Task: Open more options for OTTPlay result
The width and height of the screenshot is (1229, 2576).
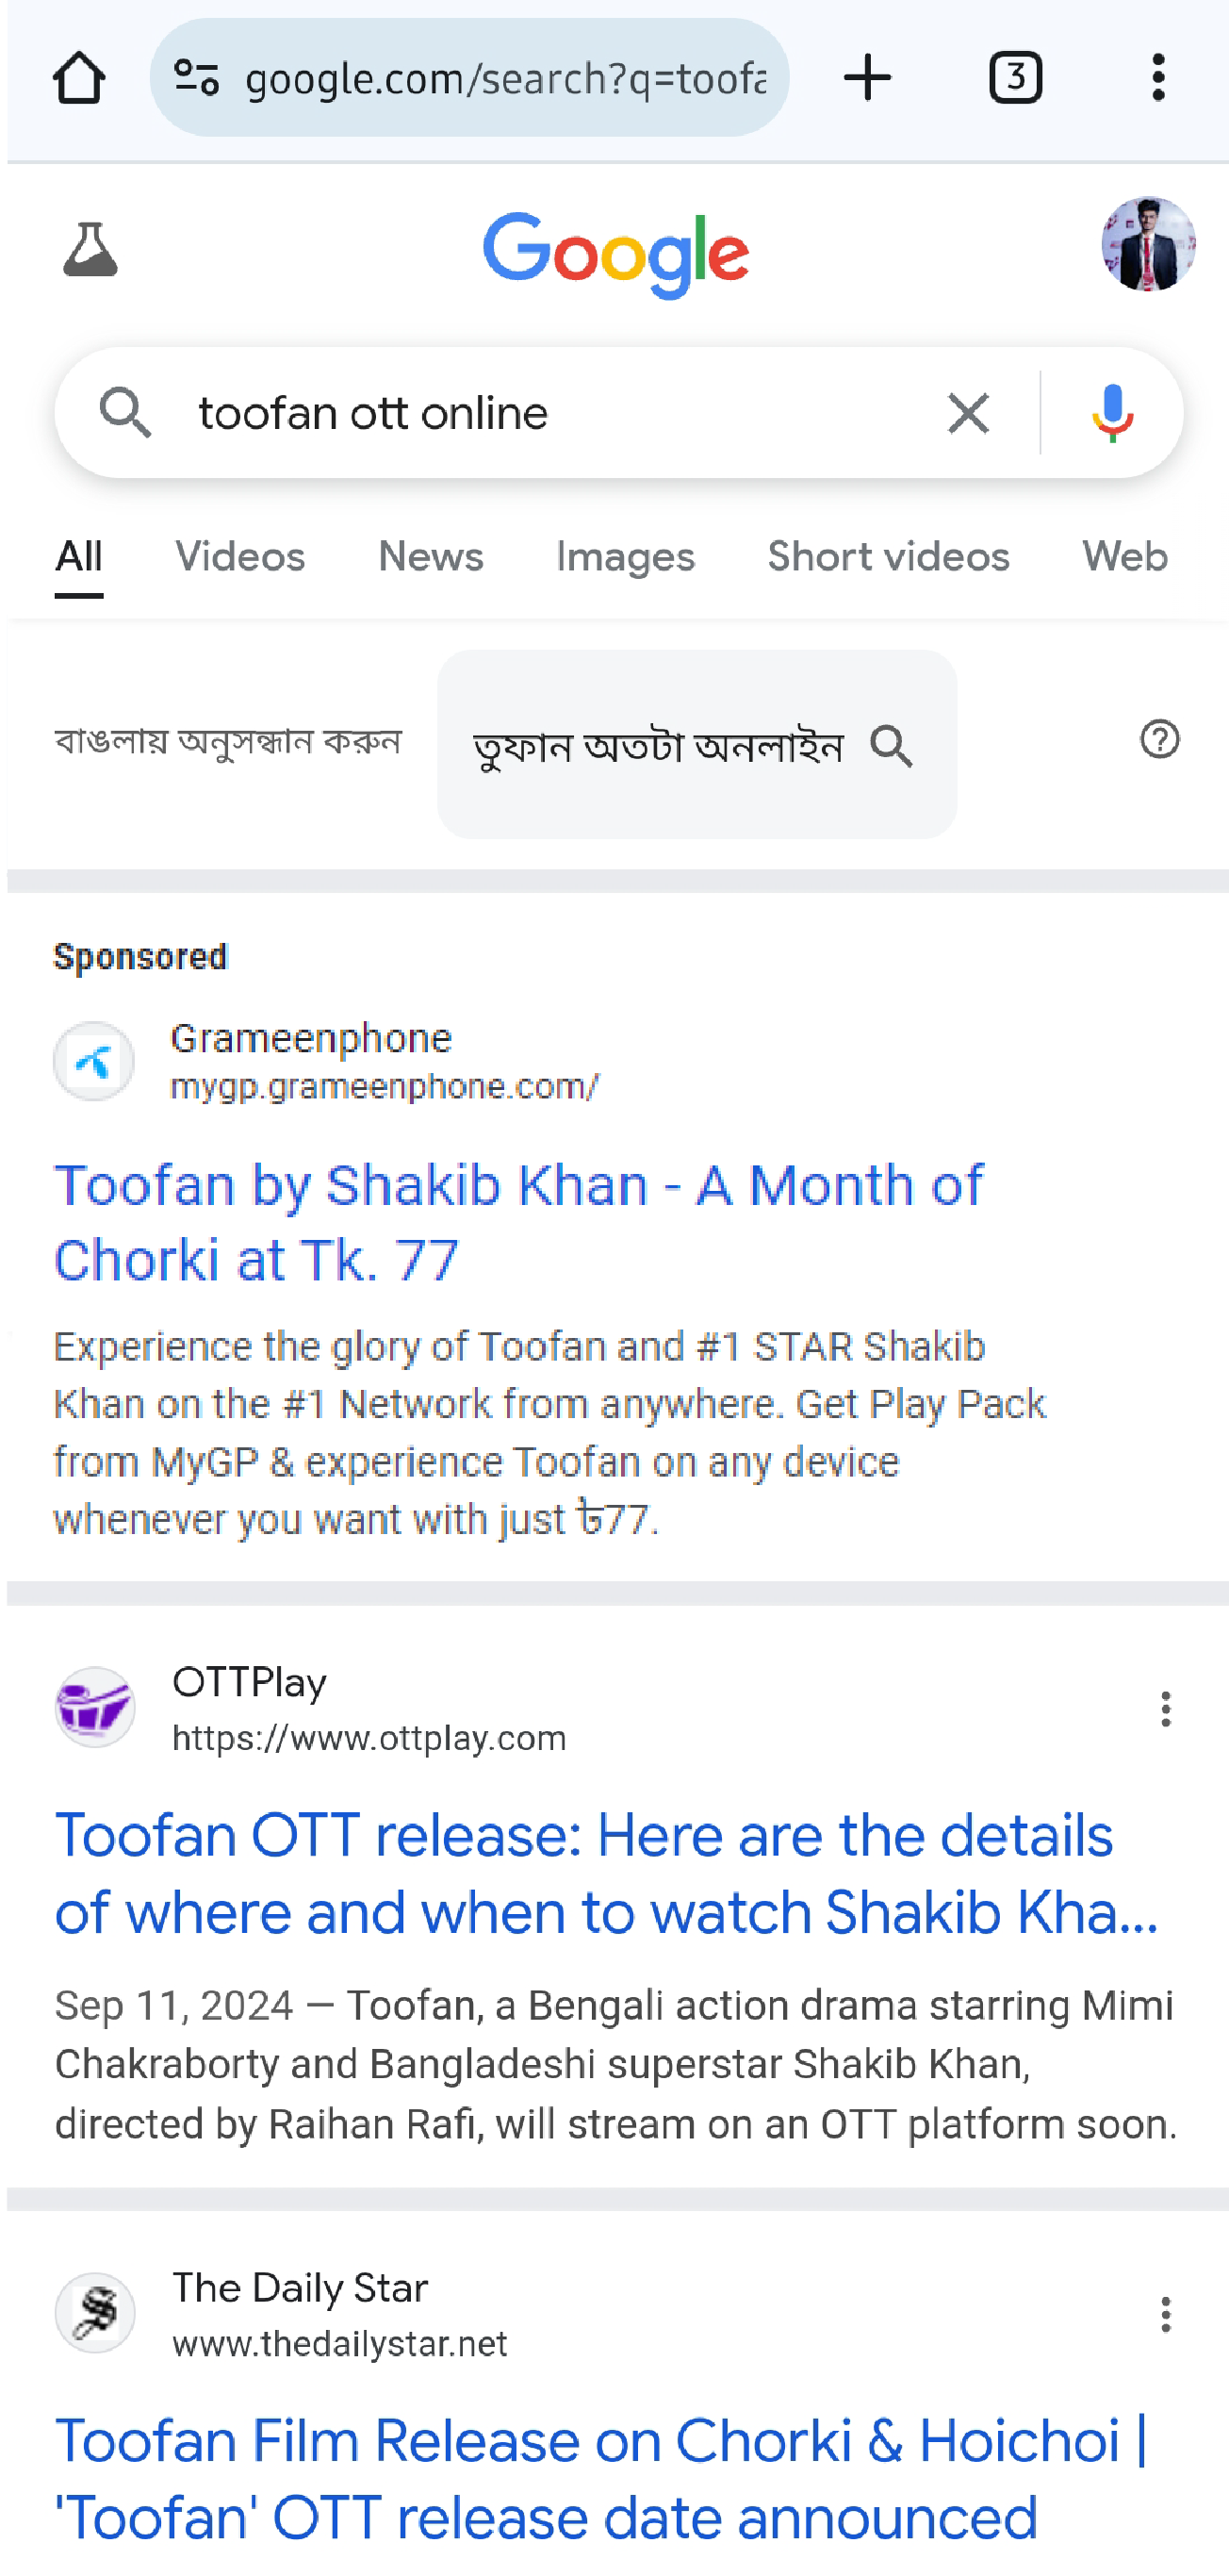Action: [1165, 1709]
